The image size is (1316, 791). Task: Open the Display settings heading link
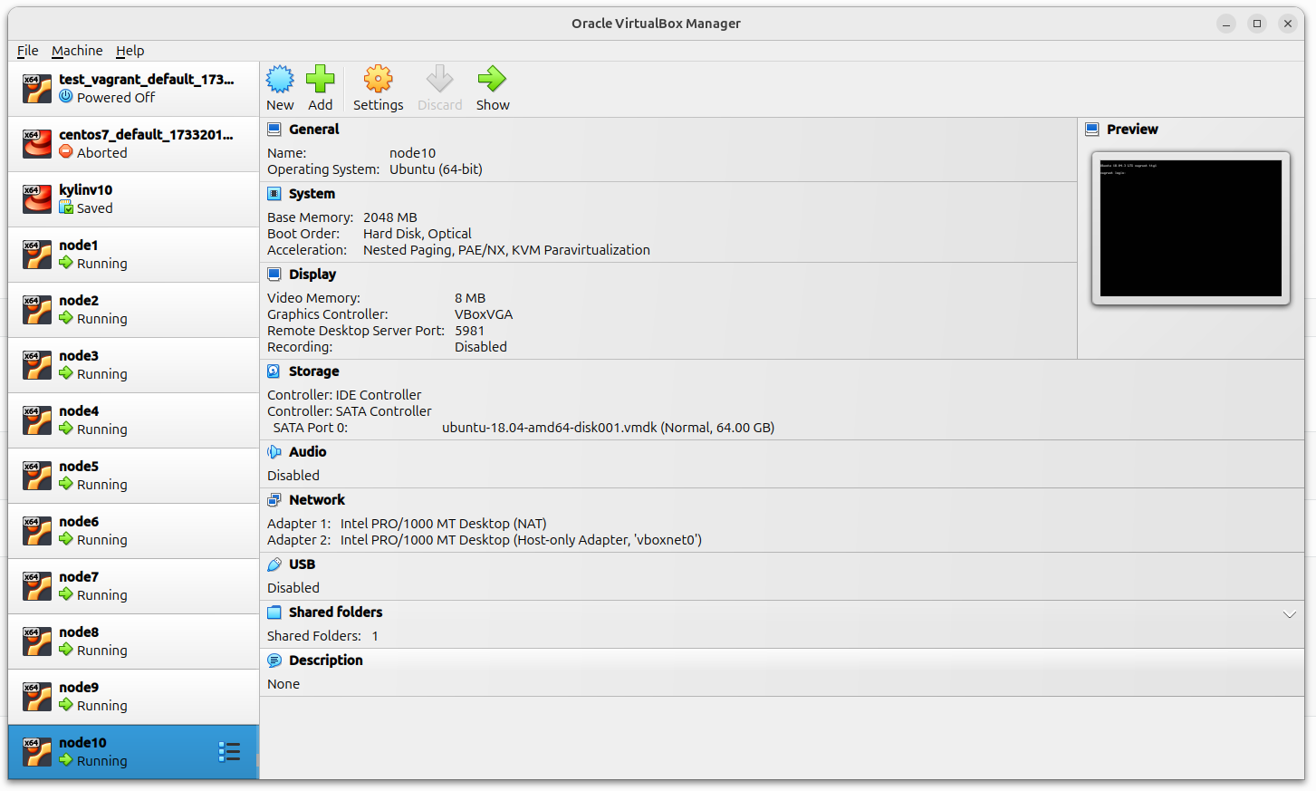(312, 275)
